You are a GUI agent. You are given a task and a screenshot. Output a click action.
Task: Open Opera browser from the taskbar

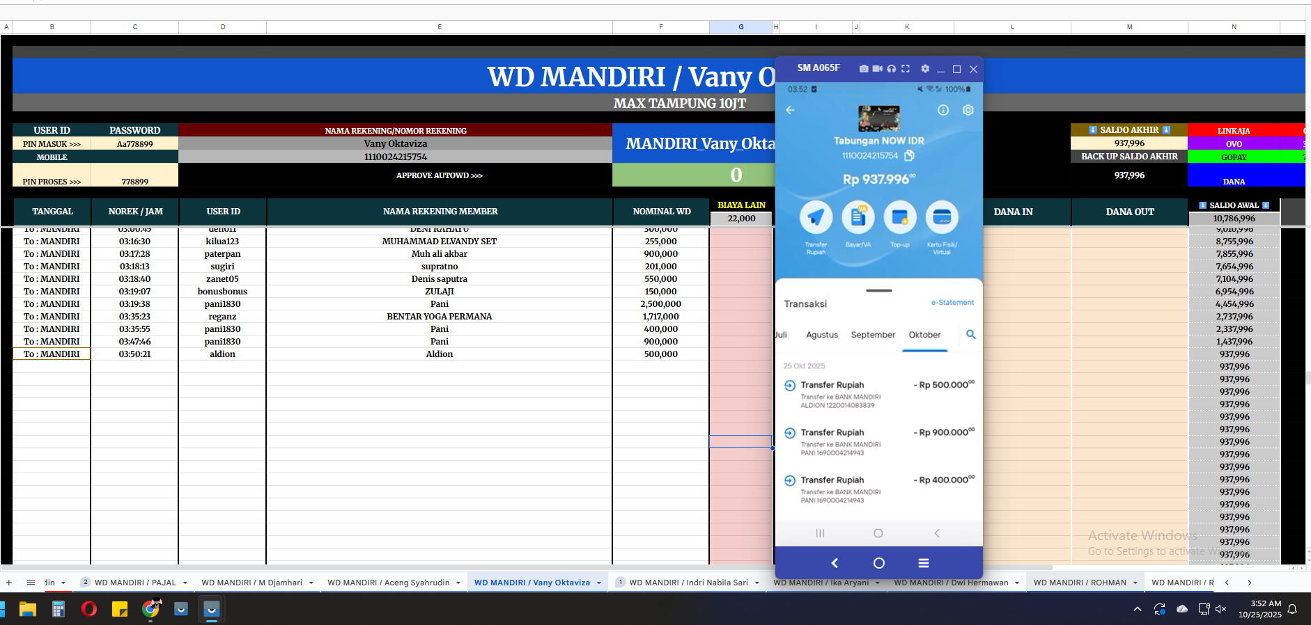pyautogui.click(x=89, y=609)
